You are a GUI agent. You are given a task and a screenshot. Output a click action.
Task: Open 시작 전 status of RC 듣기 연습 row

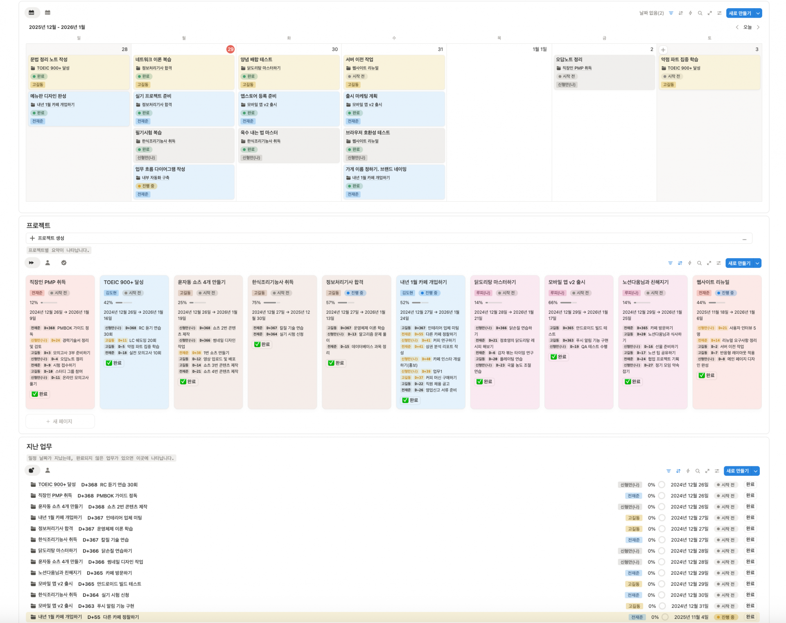tap(725, 485)
